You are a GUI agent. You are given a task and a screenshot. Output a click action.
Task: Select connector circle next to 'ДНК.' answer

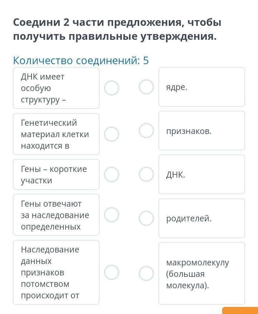[x=146, y=174]
